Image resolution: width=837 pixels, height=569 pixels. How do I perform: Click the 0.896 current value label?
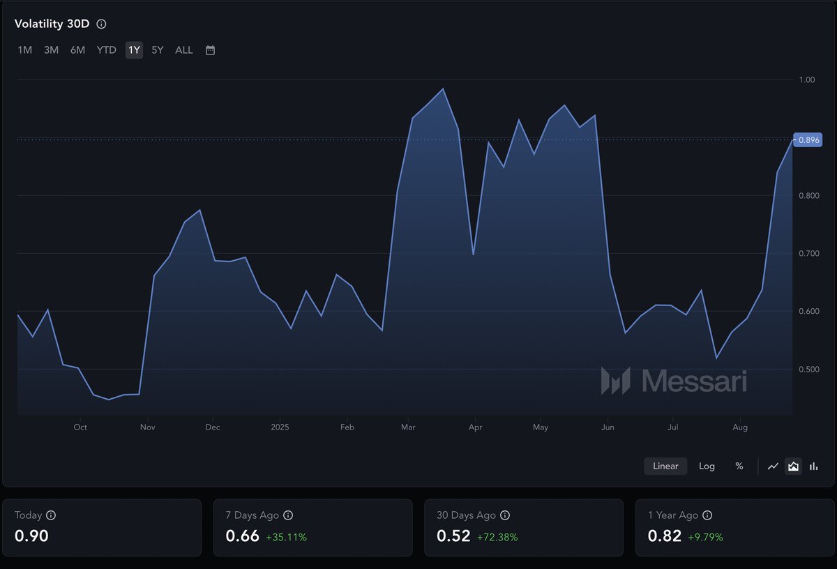tap(808, 140)
